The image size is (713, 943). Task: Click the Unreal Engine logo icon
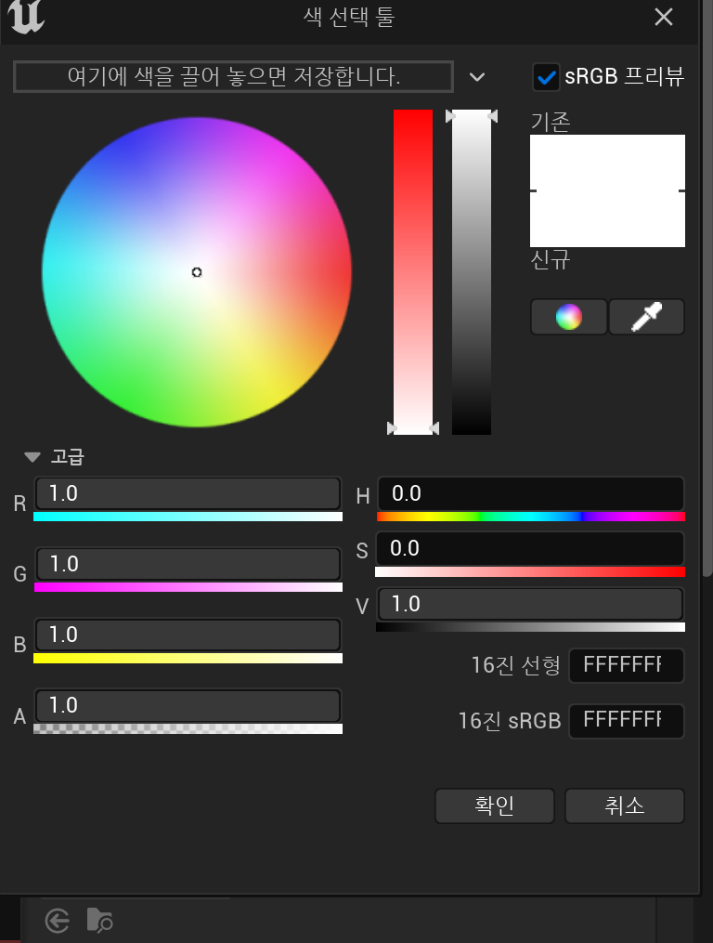[26, 16]
